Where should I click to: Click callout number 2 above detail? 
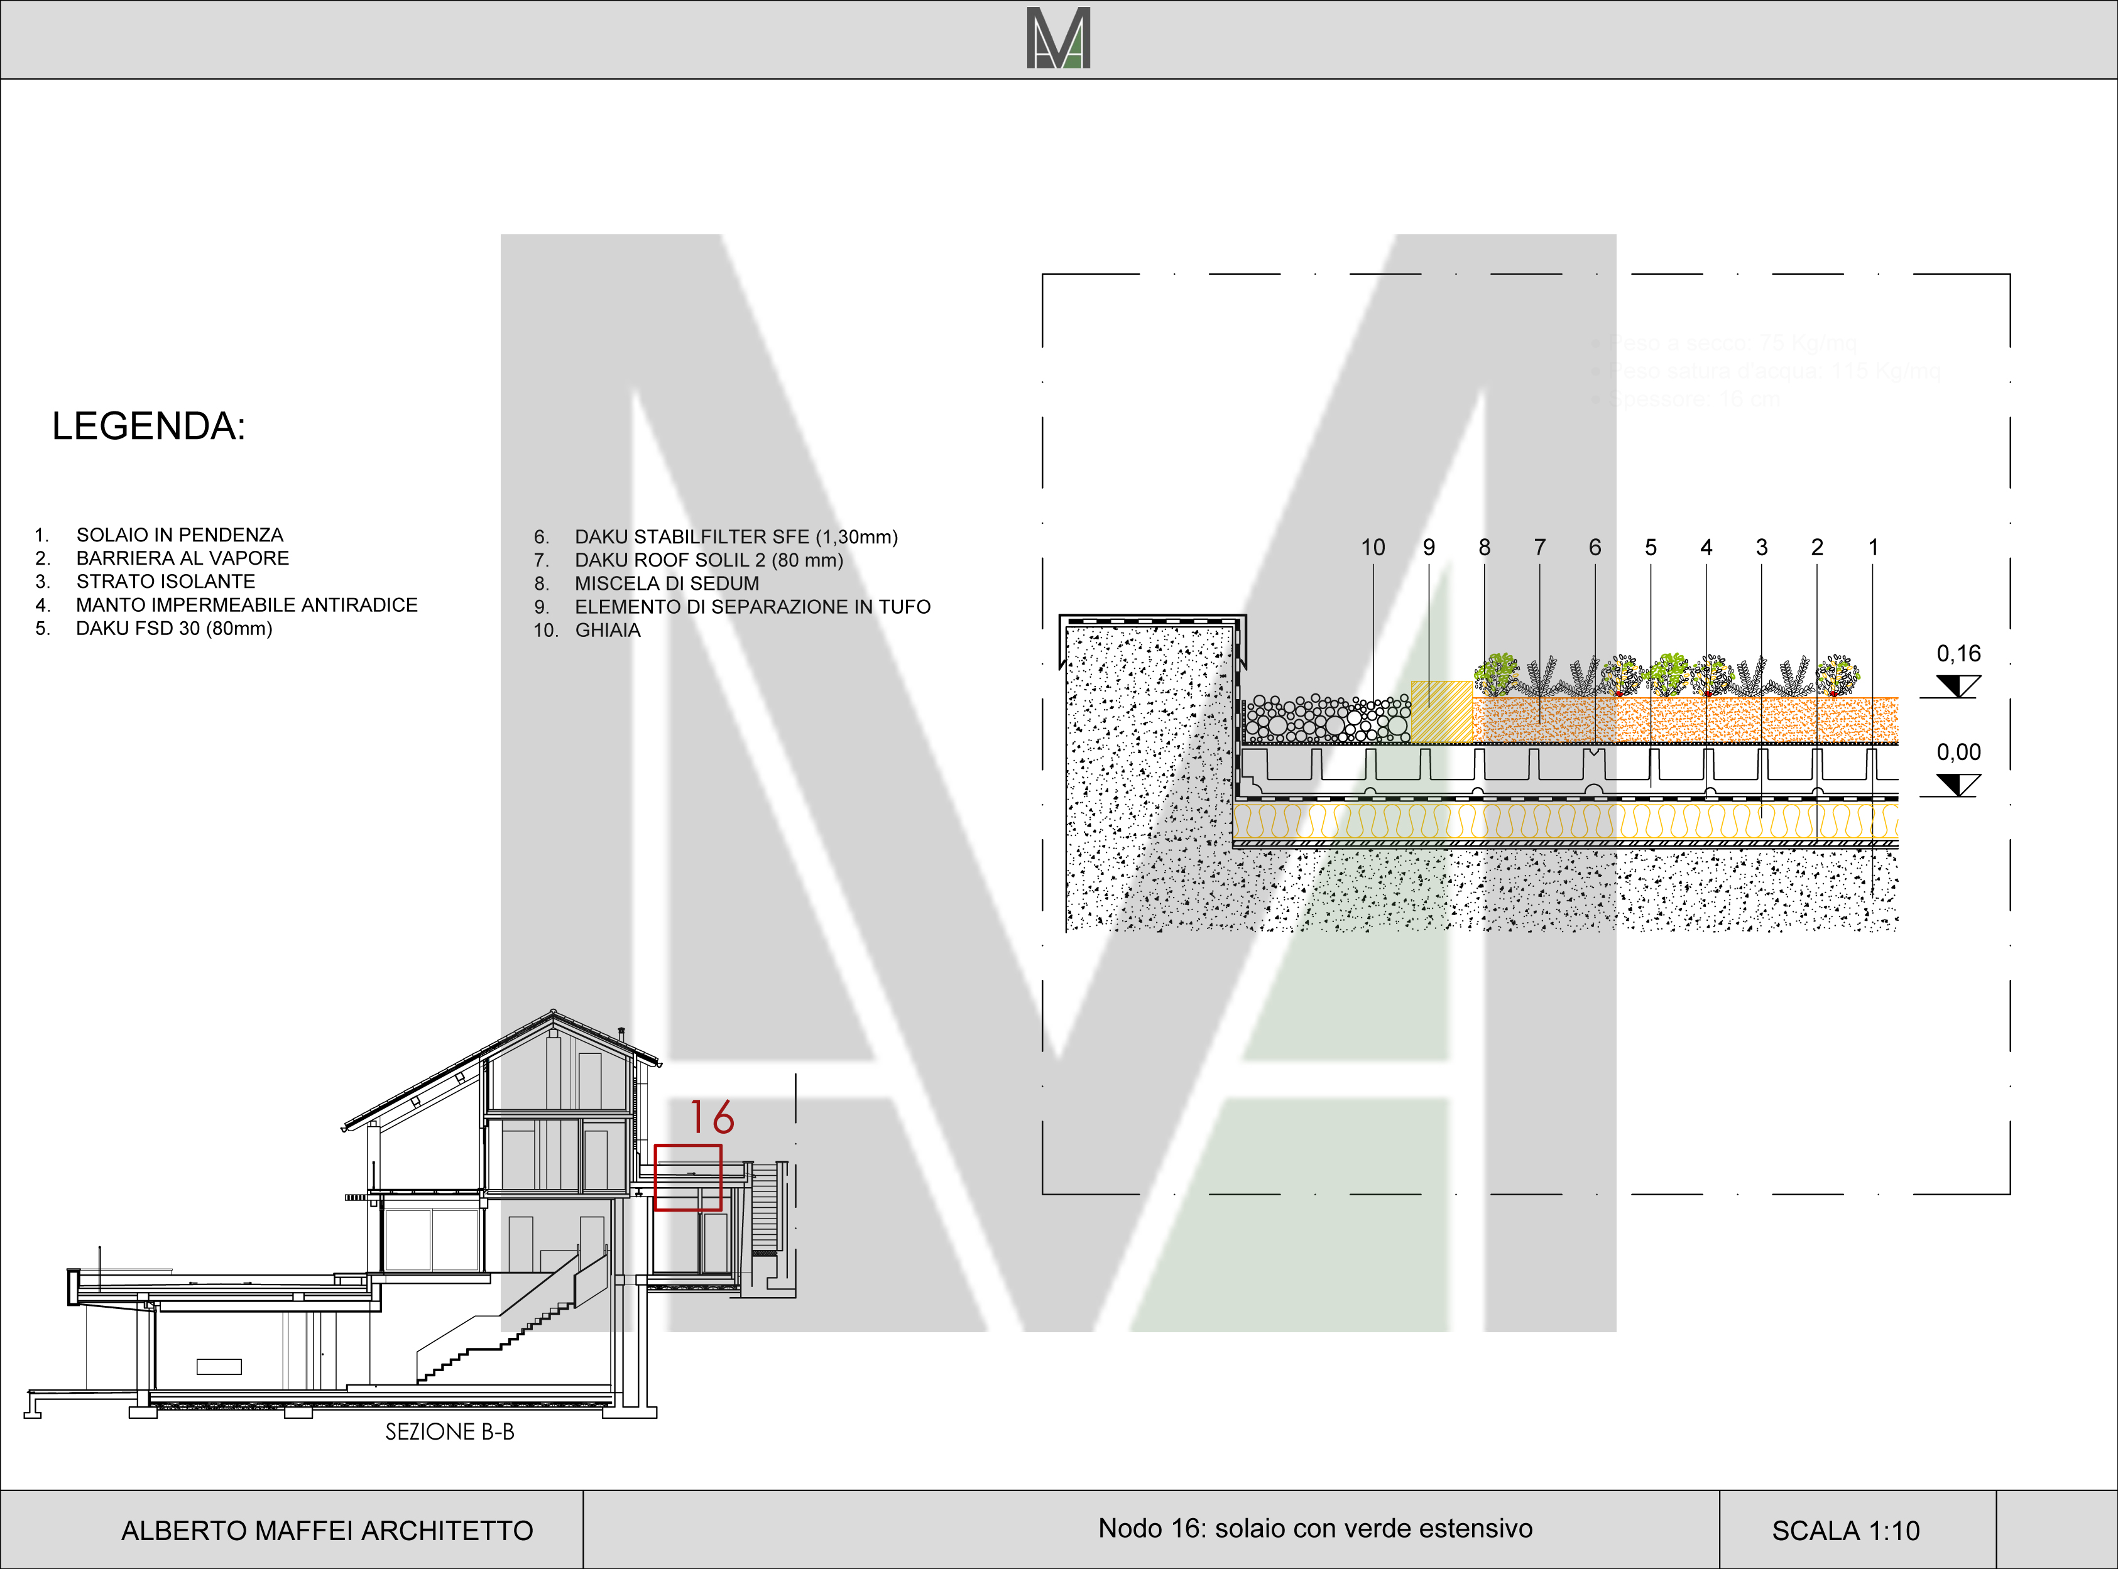click(1817, 547)
